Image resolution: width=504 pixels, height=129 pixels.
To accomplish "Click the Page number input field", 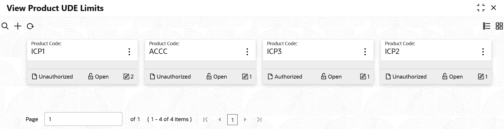I will (83, 119).
